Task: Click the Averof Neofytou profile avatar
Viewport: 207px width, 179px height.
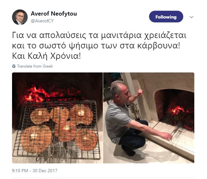Action: pyautogui.click(x=20, y=17)
